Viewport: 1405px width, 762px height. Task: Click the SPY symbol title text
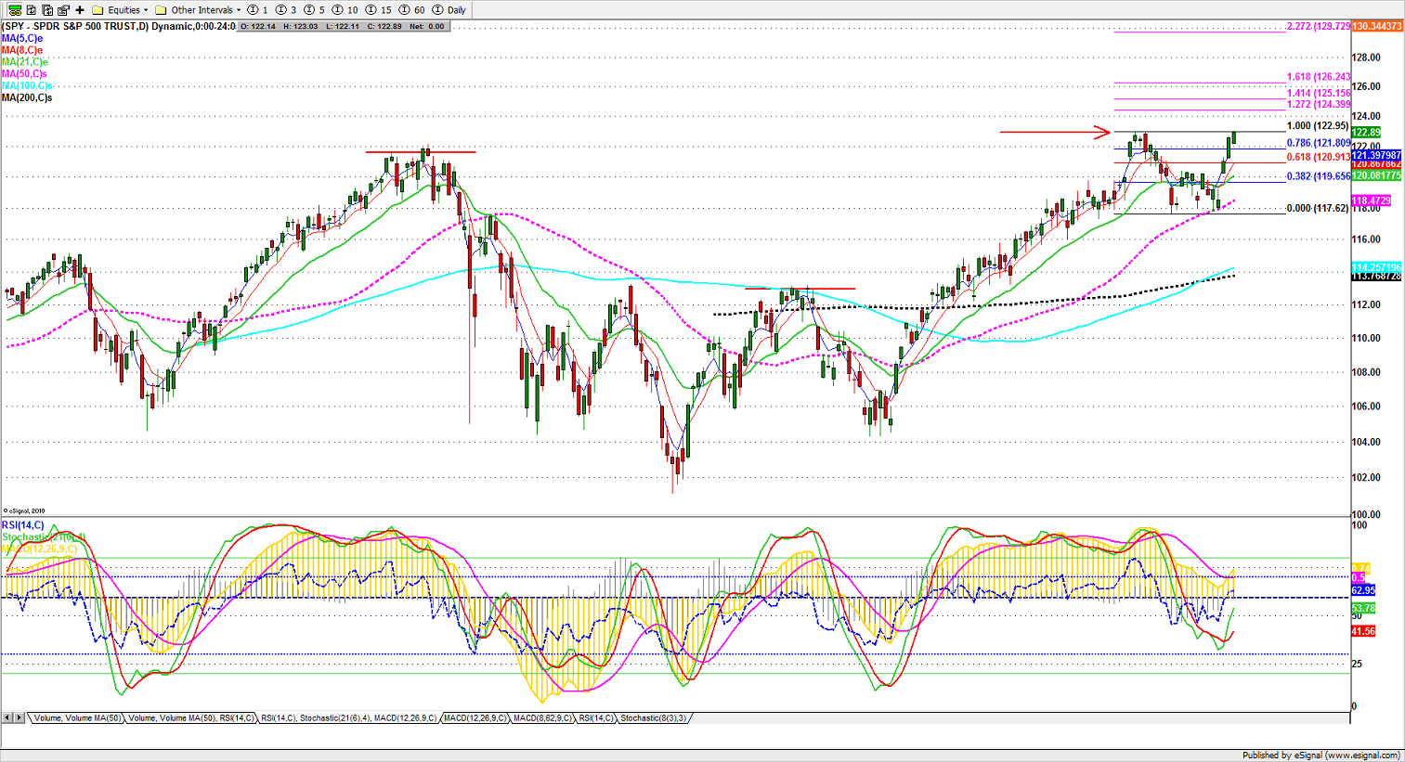(x=119, y=26)
